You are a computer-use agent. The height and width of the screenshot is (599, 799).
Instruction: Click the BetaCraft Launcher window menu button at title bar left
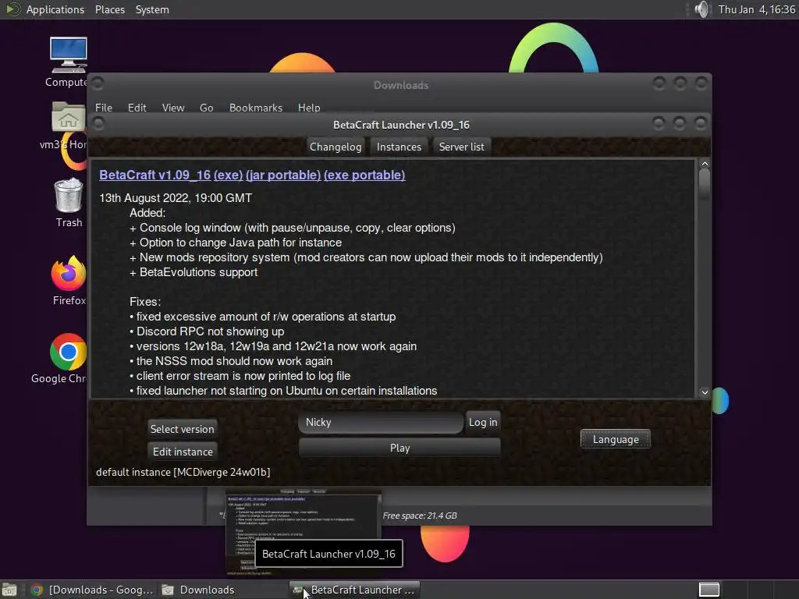98,123
